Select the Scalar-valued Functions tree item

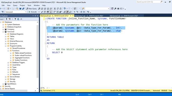(x=23, y=55)
